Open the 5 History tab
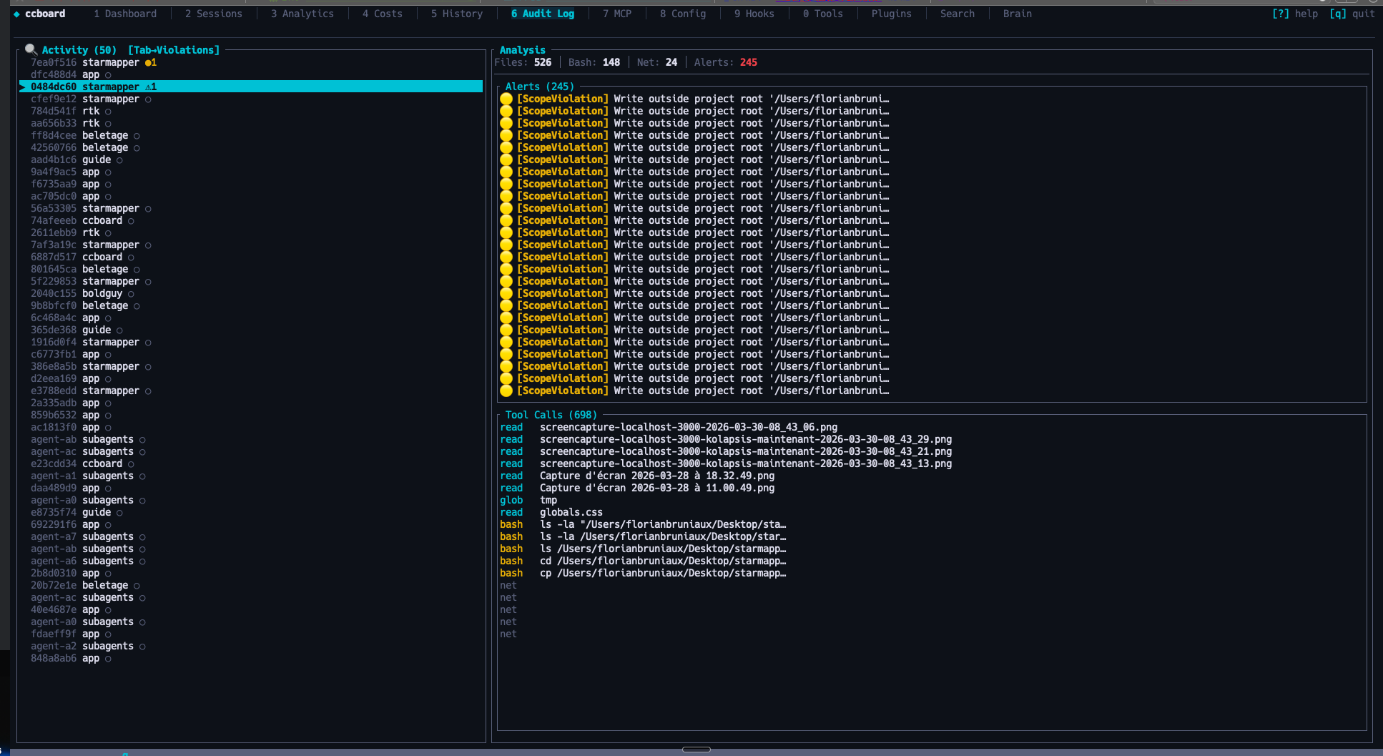1383x756 pixels. point(457,14)
